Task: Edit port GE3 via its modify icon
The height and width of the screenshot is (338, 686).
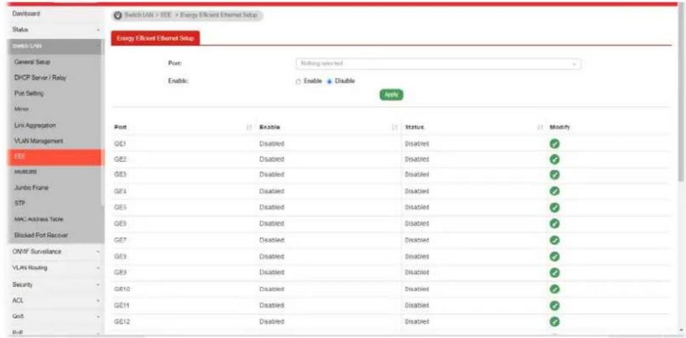Action: pyautogui.click(x=554, y=174)
